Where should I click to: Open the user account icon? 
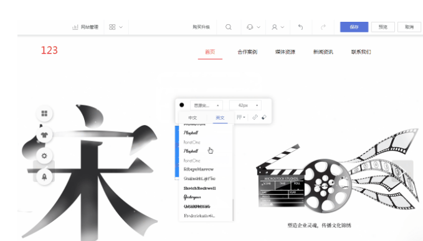pyautogui.click(x=274, y=27)
